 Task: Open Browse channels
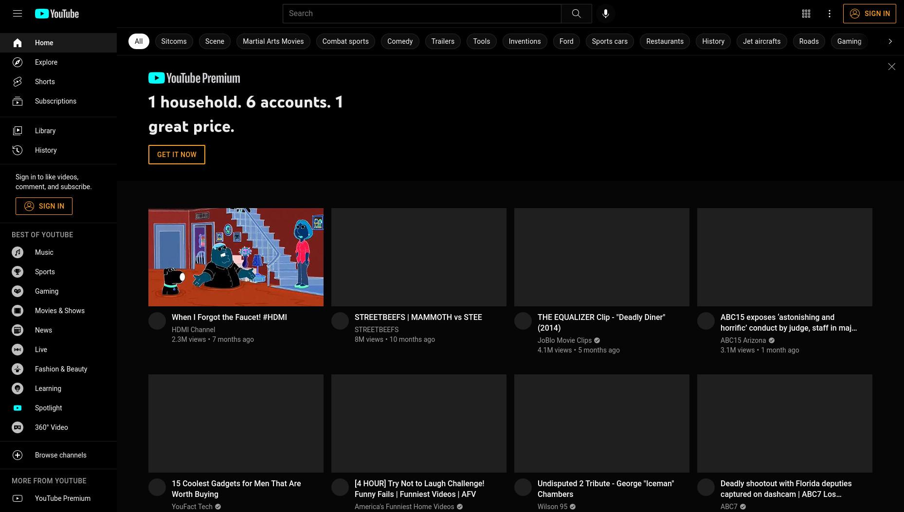58,455
